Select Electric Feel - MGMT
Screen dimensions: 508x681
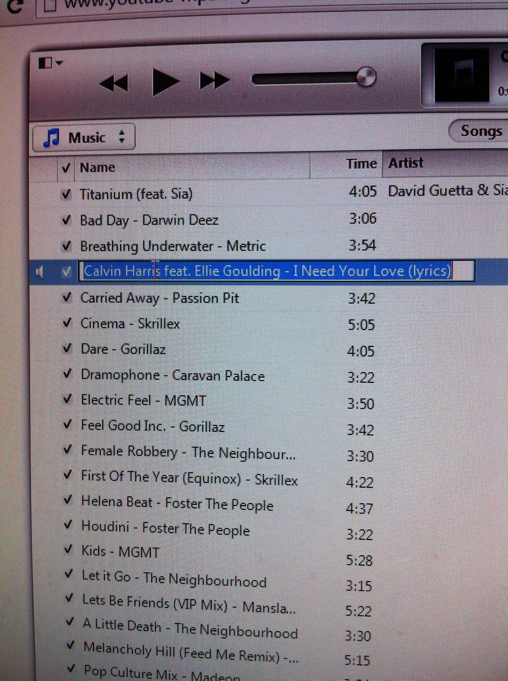click(x=143, y=400)
